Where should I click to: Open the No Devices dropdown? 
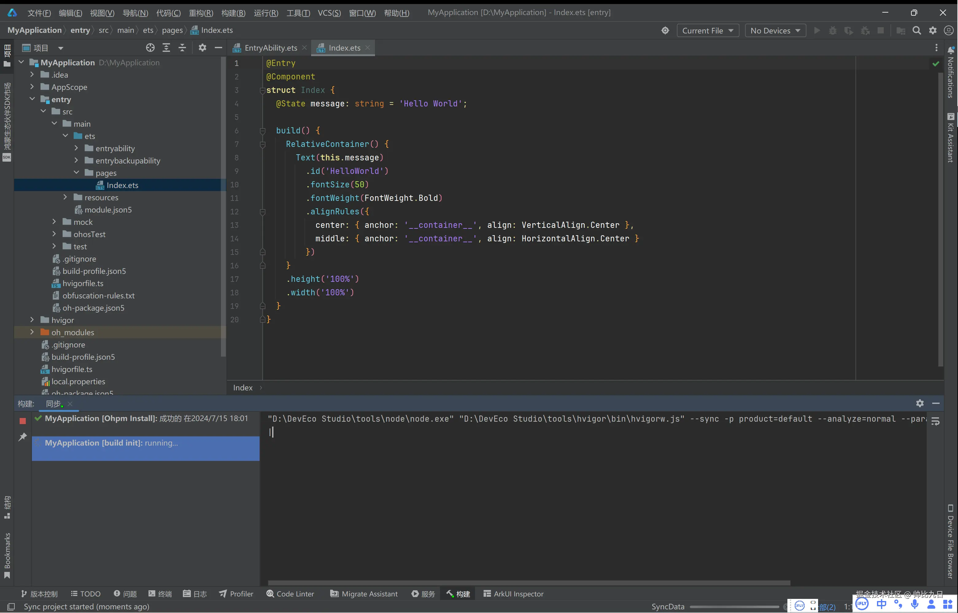(775, 31)
